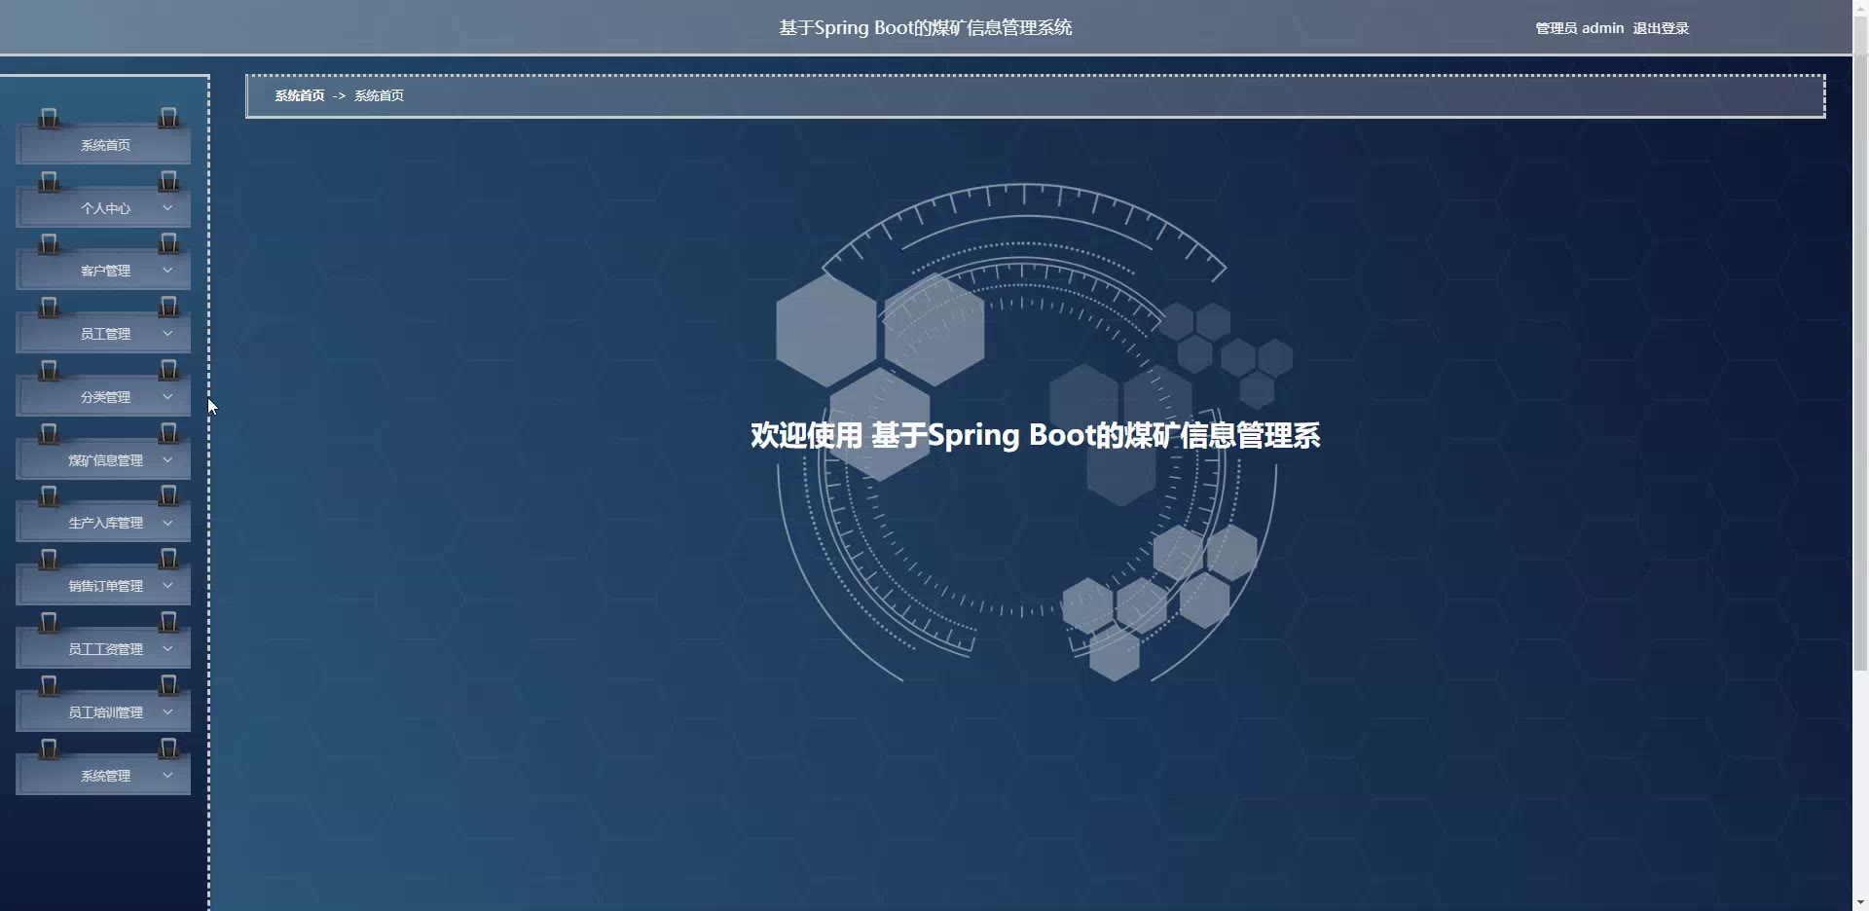Click the 欢迎使用 welcome banner text
This screenshot has height=911, width=1869.
[x=1035, y=435]
